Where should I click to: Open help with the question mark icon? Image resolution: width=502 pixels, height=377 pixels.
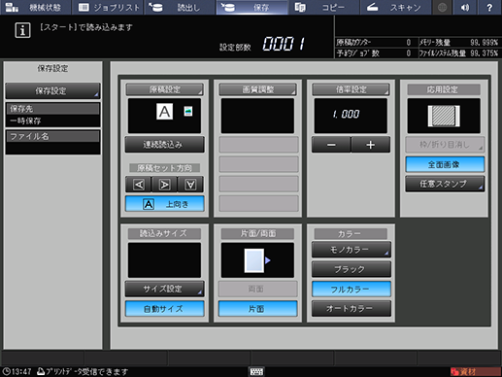(x=489, y=7)
